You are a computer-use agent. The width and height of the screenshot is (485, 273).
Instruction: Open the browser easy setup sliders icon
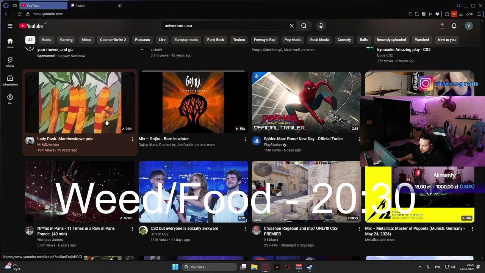tap(479, 14)
